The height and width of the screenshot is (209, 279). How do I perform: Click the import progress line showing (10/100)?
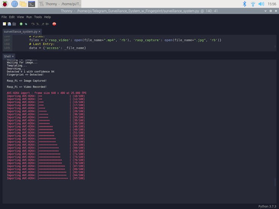(x=46, y=96)
